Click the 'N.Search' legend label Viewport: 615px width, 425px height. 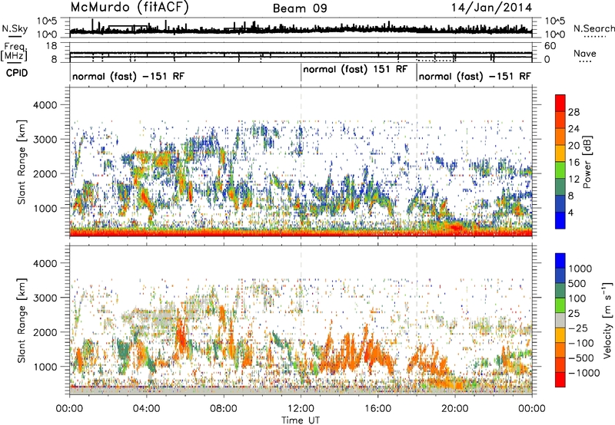[593, 28]
